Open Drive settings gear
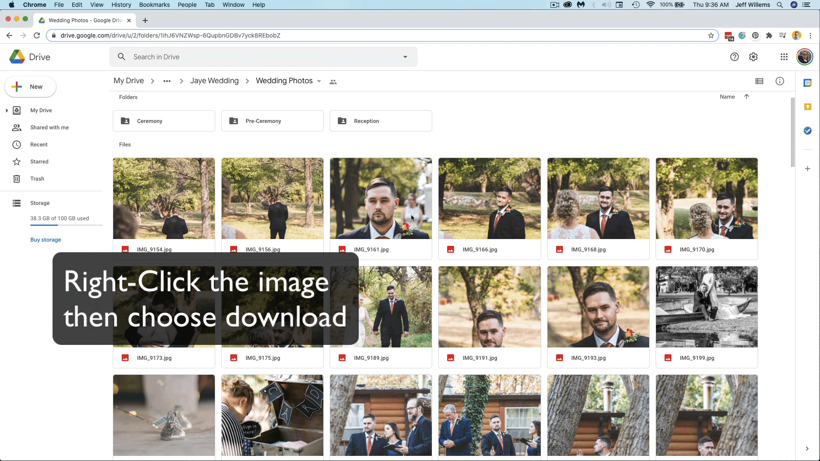Screen dimensions: 820x461 [x=753, y=57]
